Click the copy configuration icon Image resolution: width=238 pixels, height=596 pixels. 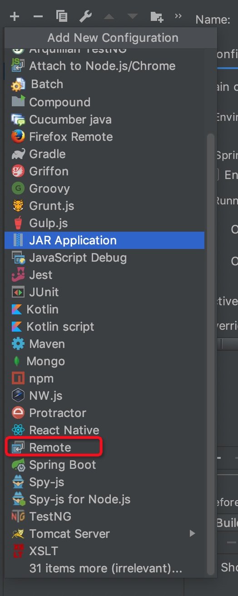(x=61, y=17)
